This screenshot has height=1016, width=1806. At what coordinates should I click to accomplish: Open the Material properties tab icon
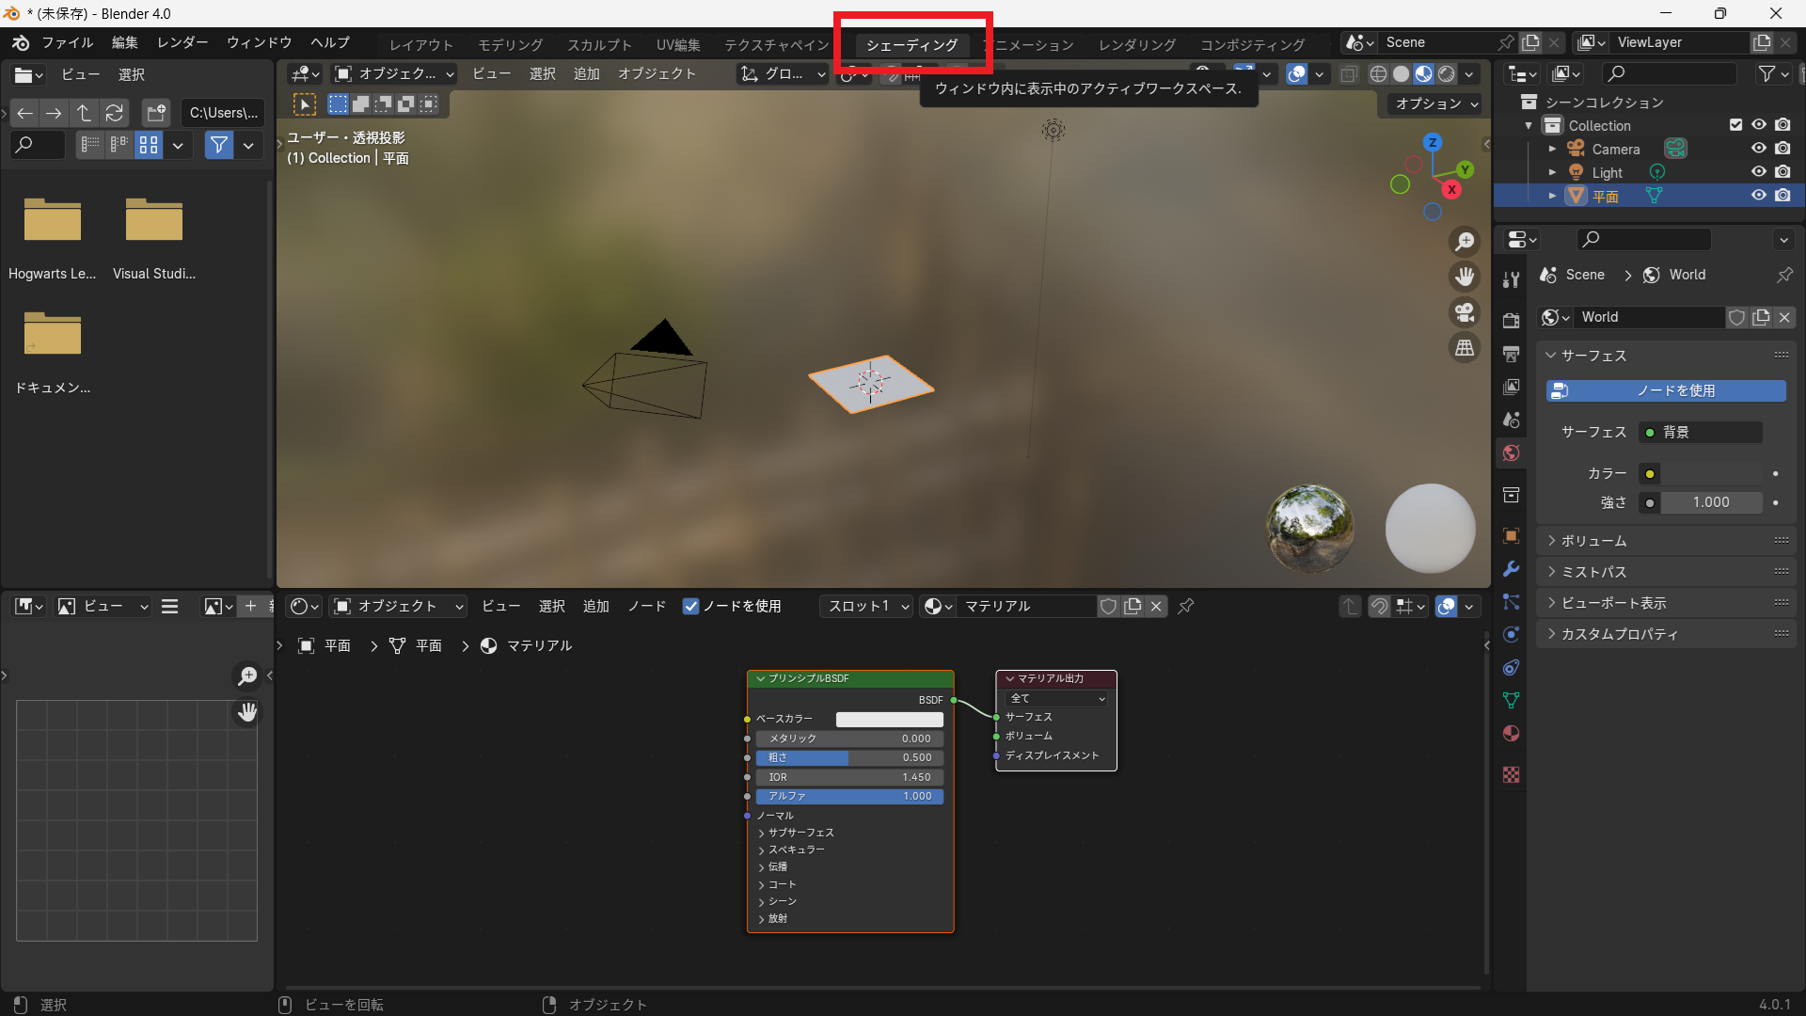pyautogui.click(x=1511, y=734)
